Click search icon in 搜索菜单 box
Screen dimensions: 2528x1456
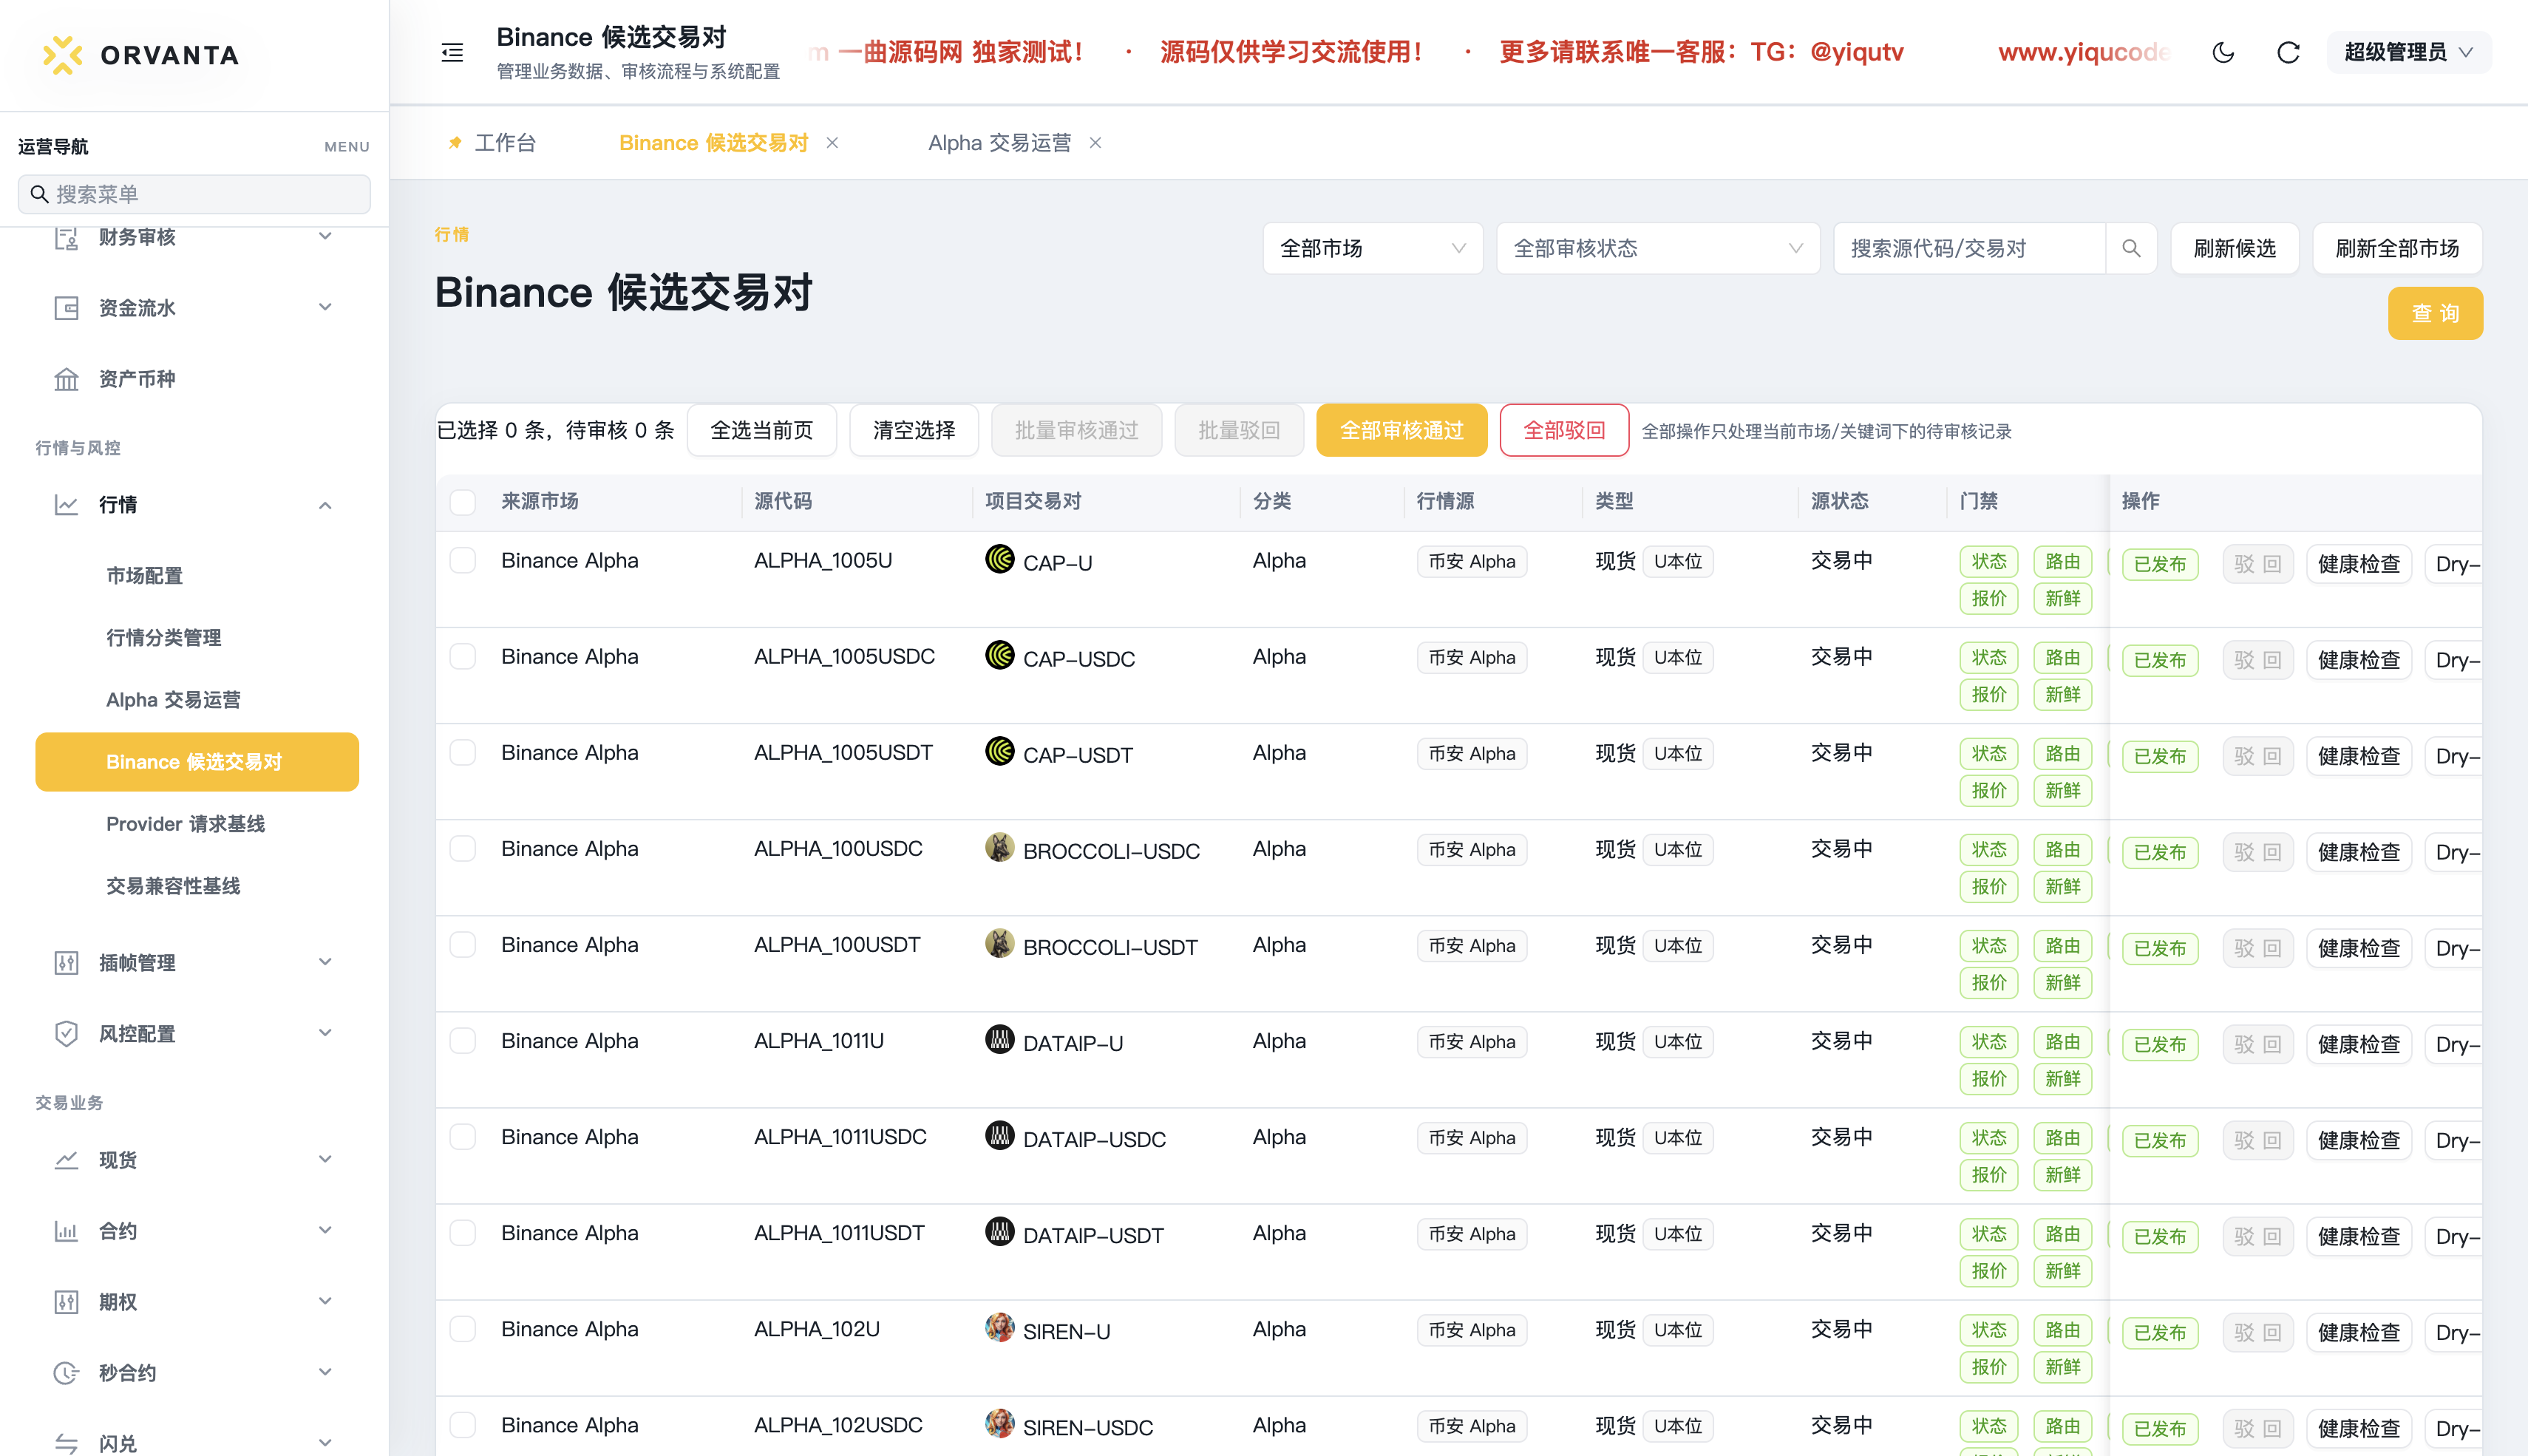click(x=40, y=194)
